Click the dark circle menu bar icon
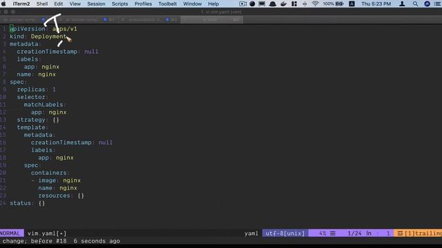 (x=252, y=3)
